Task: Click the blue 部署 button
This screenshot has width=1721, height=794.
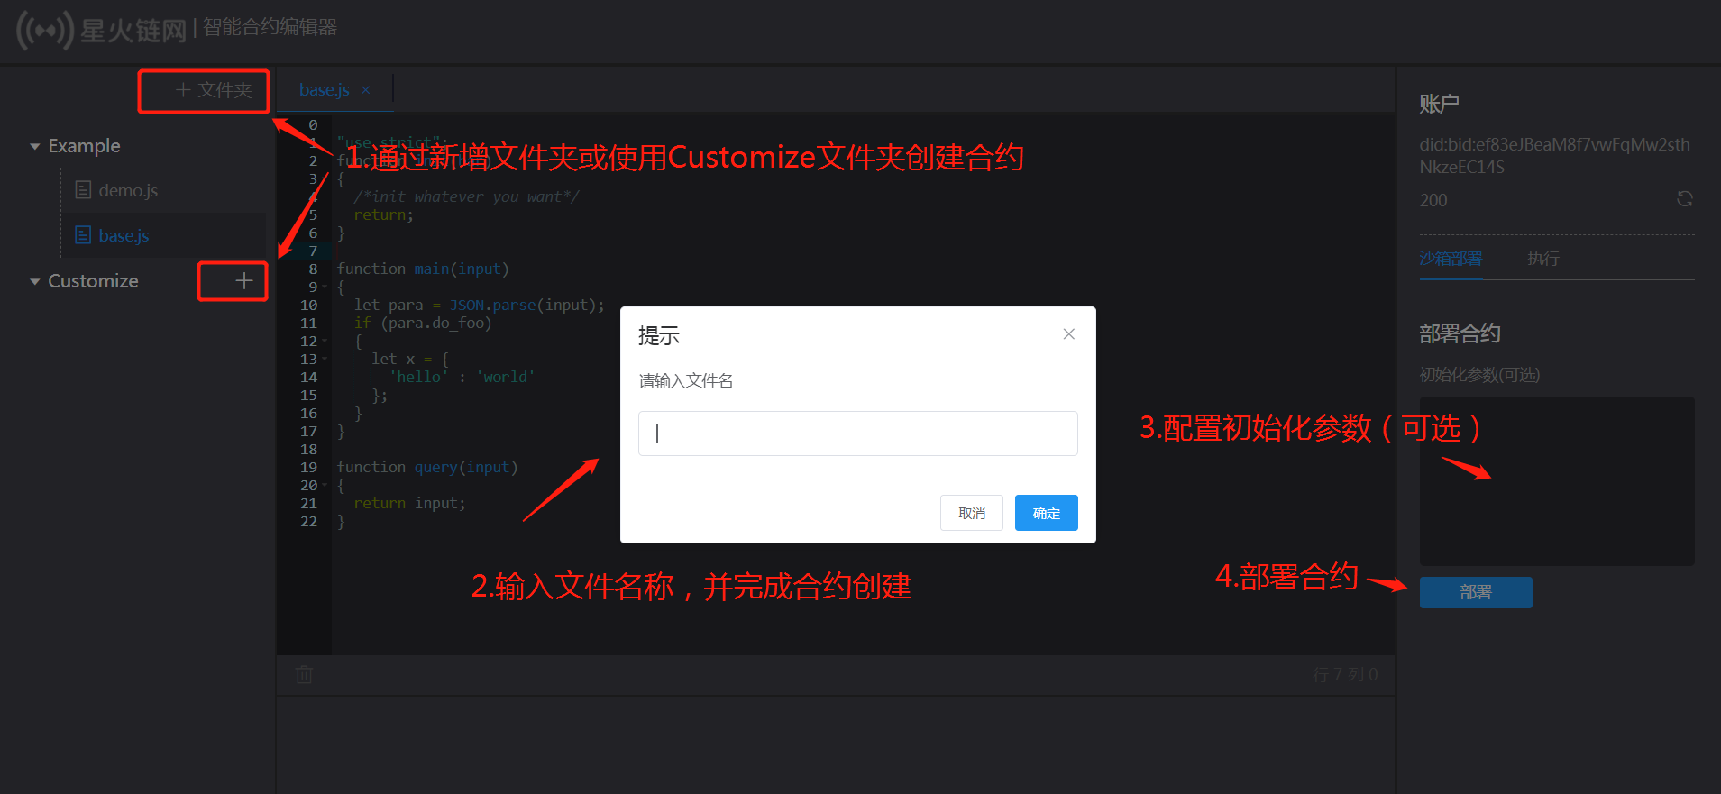Action: tap(1476, 592)
